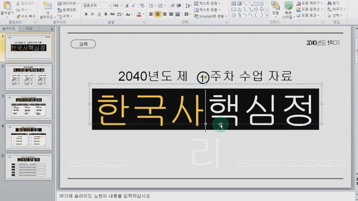Switch to the Slides (슬라이드) pane tab
The height and width of the screenshot is (201, 358).
coord(9,29)
